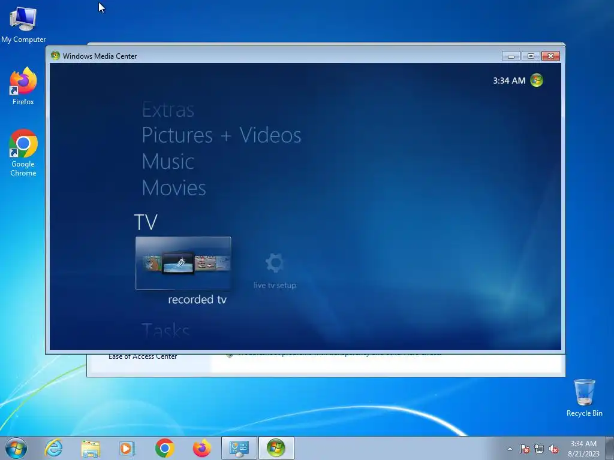Open the Windows Start menu orb
This screenshot has width=614, height=460.
click(x=16, y=448)
